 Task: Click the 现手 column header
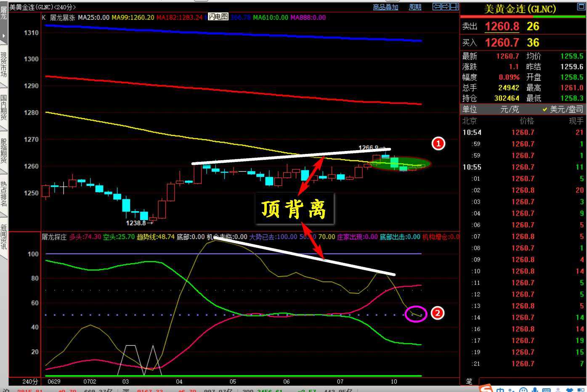[576, 121]
